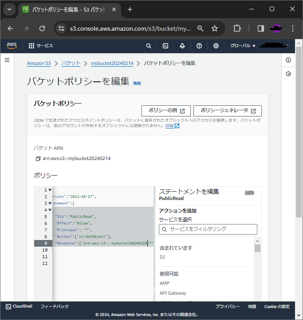This screenshot has height=320, width=303.
Task: Collapse code fold arrow on line 1
Action: click(50, 190)
